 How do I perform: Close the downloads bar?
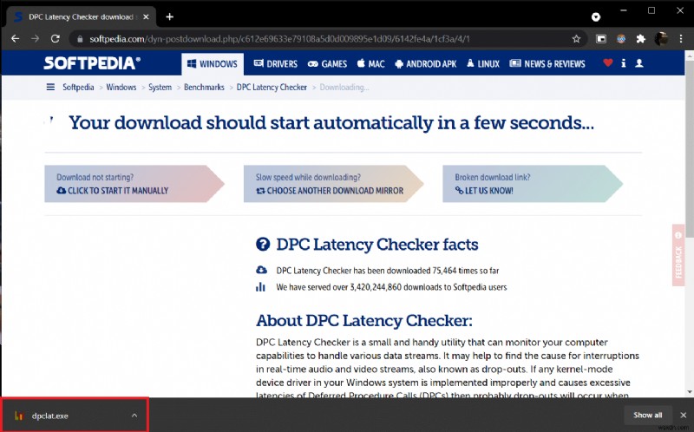(x=683, y=416)
